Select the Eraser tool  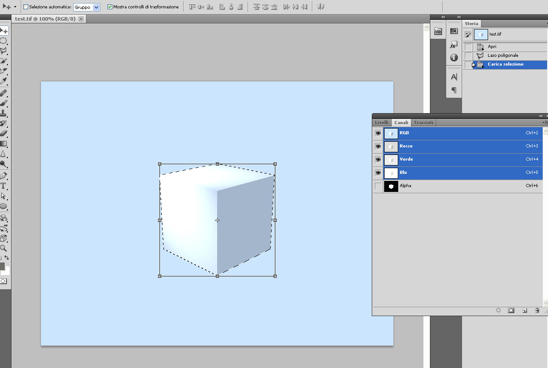pos(4,133)
